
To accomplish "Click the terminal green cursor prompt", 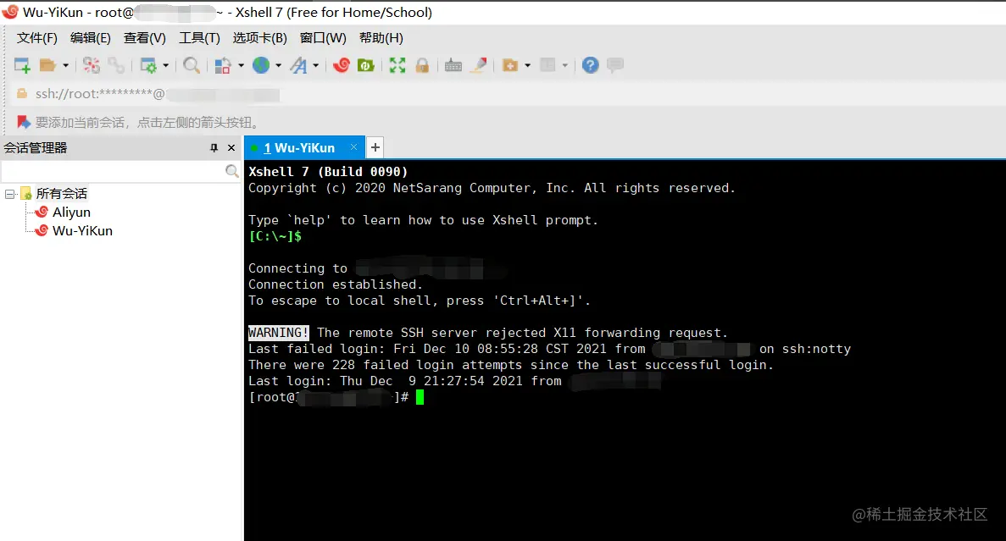I will click(420, 397).
